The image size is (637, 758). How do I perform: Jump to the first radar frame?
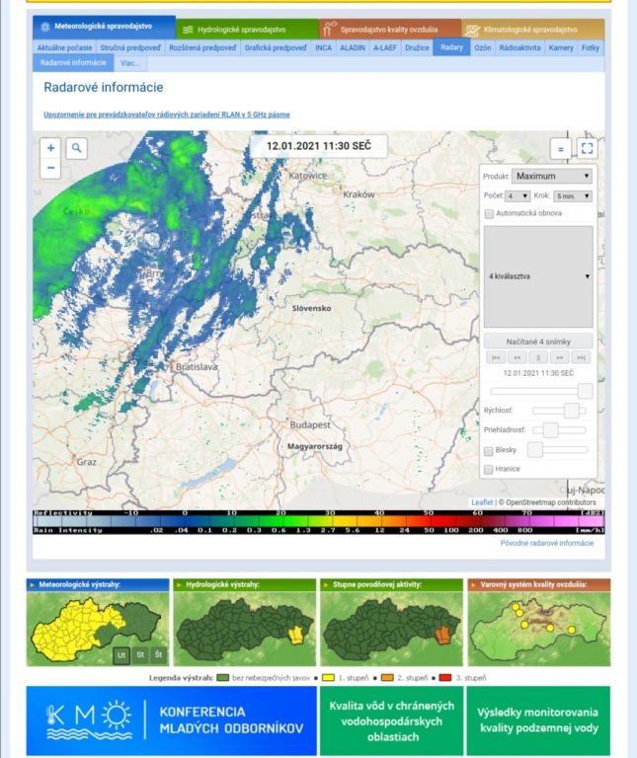(x=496, y=357)
